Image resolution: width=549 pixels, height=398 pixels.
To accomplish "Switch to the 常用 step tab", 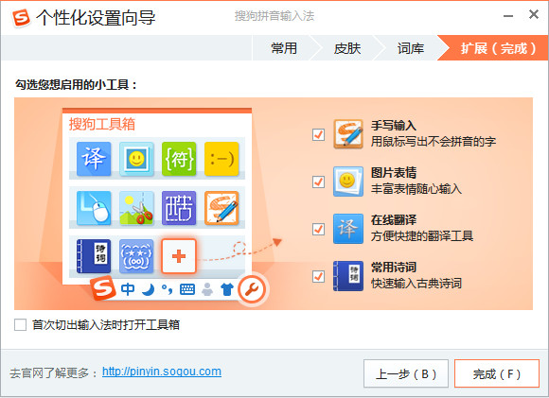I will pyautogui.click(x=284, y=48).
